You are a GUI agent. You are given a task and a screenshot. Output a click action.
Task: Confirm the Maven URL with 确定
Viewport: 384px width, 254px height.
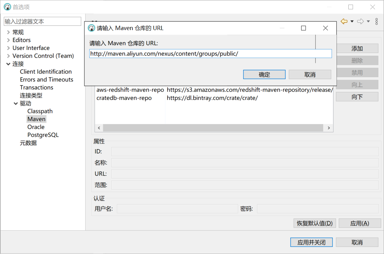264,74
